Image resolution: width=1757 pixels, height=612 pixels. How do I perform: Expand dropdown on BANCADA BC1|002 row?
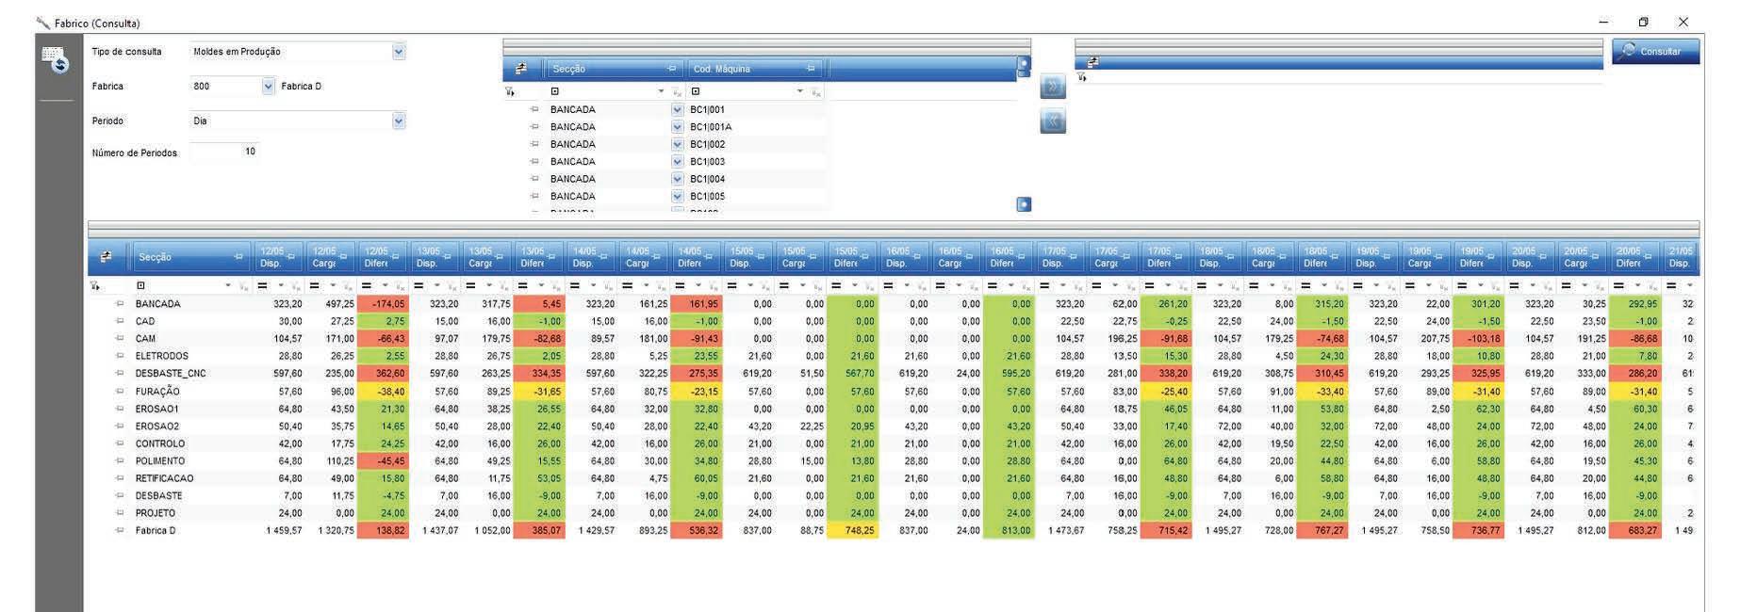pyautogui.click(x=677, y=144)
